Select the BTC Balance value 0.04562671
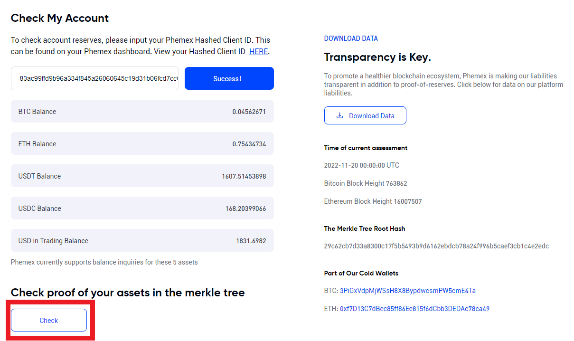 (x=249, y=112)
